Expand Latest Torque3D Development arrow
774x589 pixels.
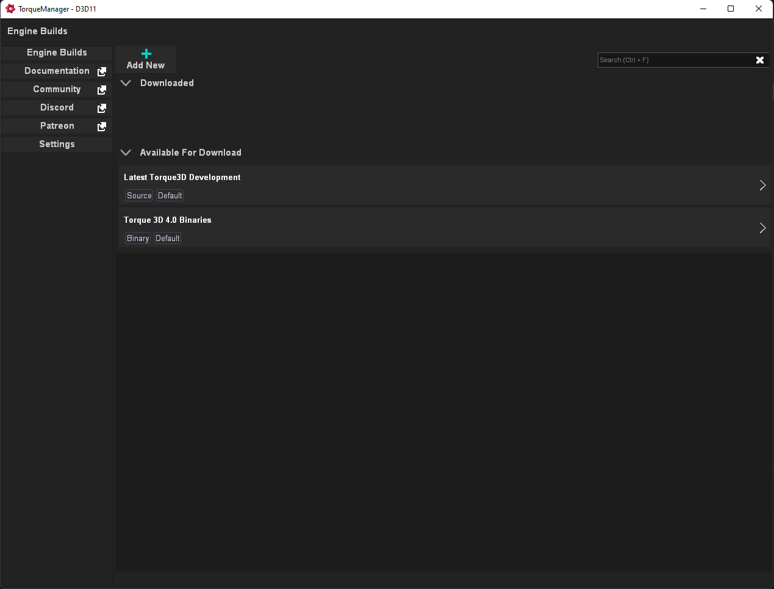tap(762, 185)
